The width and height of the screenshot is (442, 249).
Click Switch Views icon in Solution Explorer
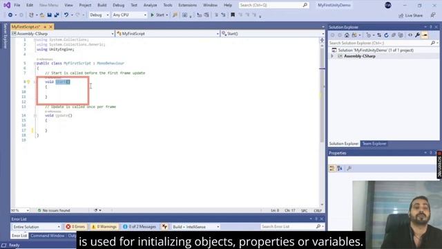(354, 35)
